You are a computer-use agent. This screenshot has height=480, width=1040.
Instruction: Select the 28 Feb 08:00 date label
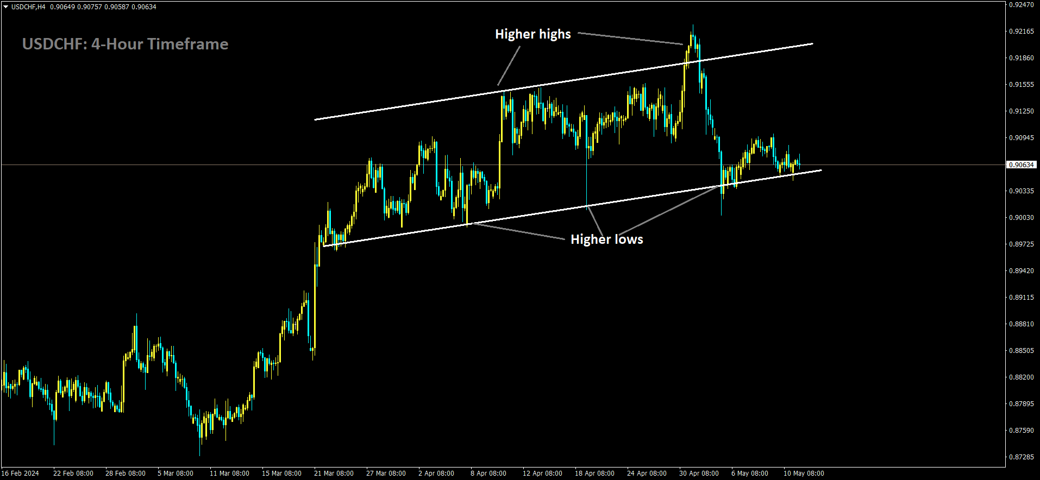(126, 473)
